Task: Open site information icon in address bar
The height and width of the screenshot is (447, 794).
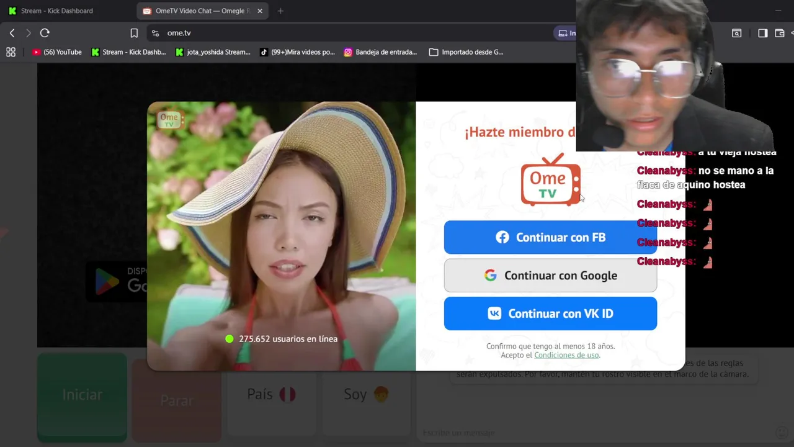Action: 156,33
